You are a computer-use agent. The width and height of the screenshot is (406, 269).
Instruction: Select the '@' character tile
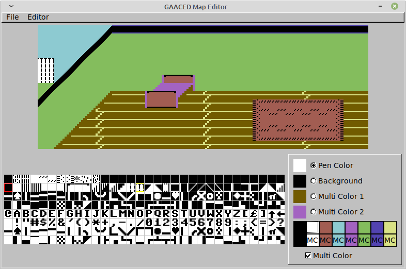pyautogui.click(x=8, y=213)
